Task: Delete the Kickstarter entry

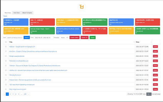Action: (155, 61)
